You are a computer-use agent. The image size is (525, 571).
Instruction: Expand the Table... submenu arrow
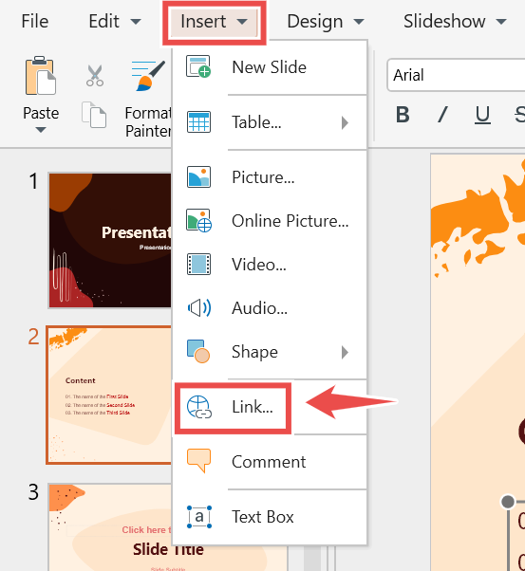coord(345,122)
